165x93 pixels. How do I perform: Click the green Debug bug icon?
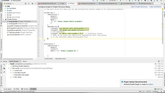coord(129,1)
